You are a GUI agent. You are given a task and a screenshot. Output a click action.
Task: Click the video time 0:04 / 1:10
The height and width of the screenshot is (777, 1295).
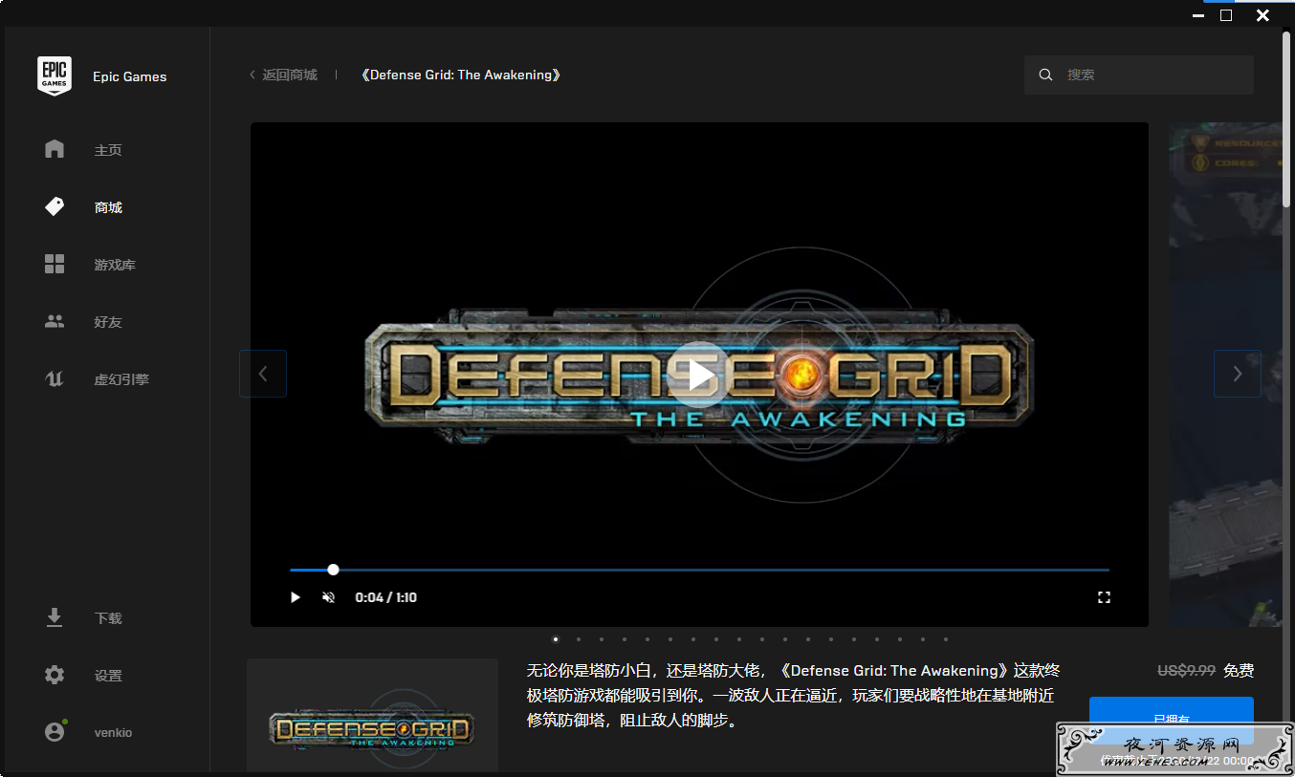click(386, 597)
